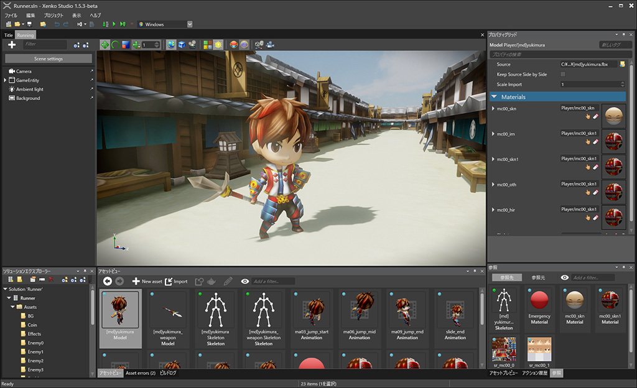Click the Scene settings button

tap(49, 59)
